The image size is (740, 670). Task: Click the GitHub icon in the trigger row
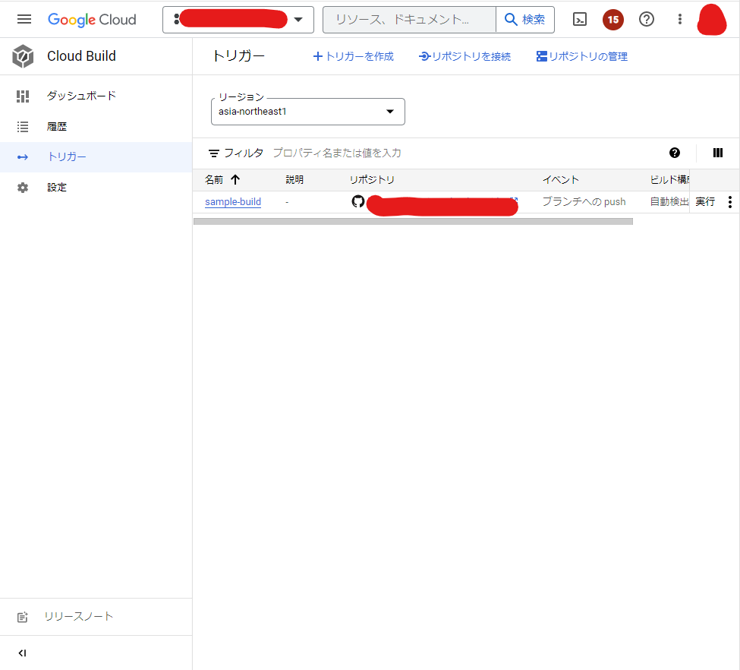pyautogui.click(x=357, y=202)
